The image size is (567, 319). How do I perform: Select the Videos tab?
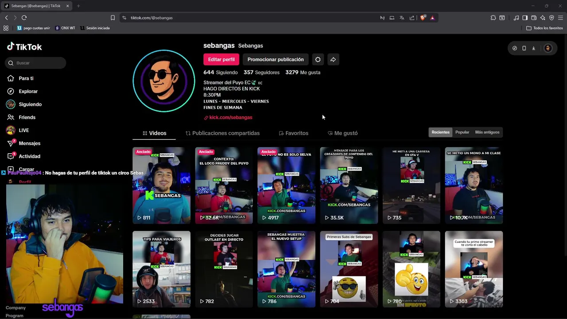coord(154,133)
